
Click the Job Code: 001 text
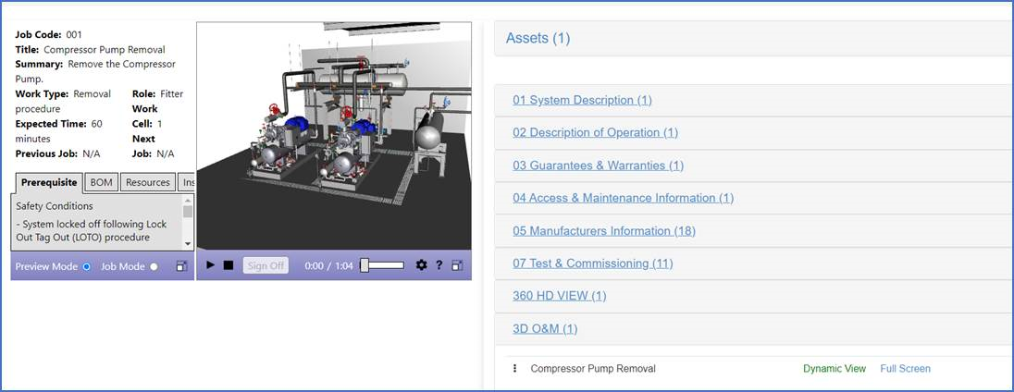[48, 35]
